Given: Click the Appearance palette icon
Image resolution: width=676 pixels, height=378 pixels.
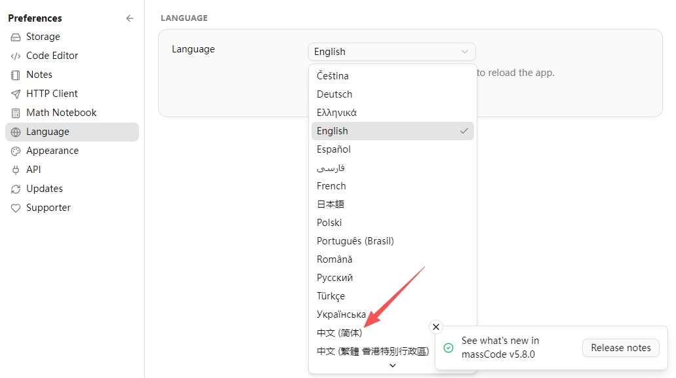Looking at the screenshot, I should [16, 151].
